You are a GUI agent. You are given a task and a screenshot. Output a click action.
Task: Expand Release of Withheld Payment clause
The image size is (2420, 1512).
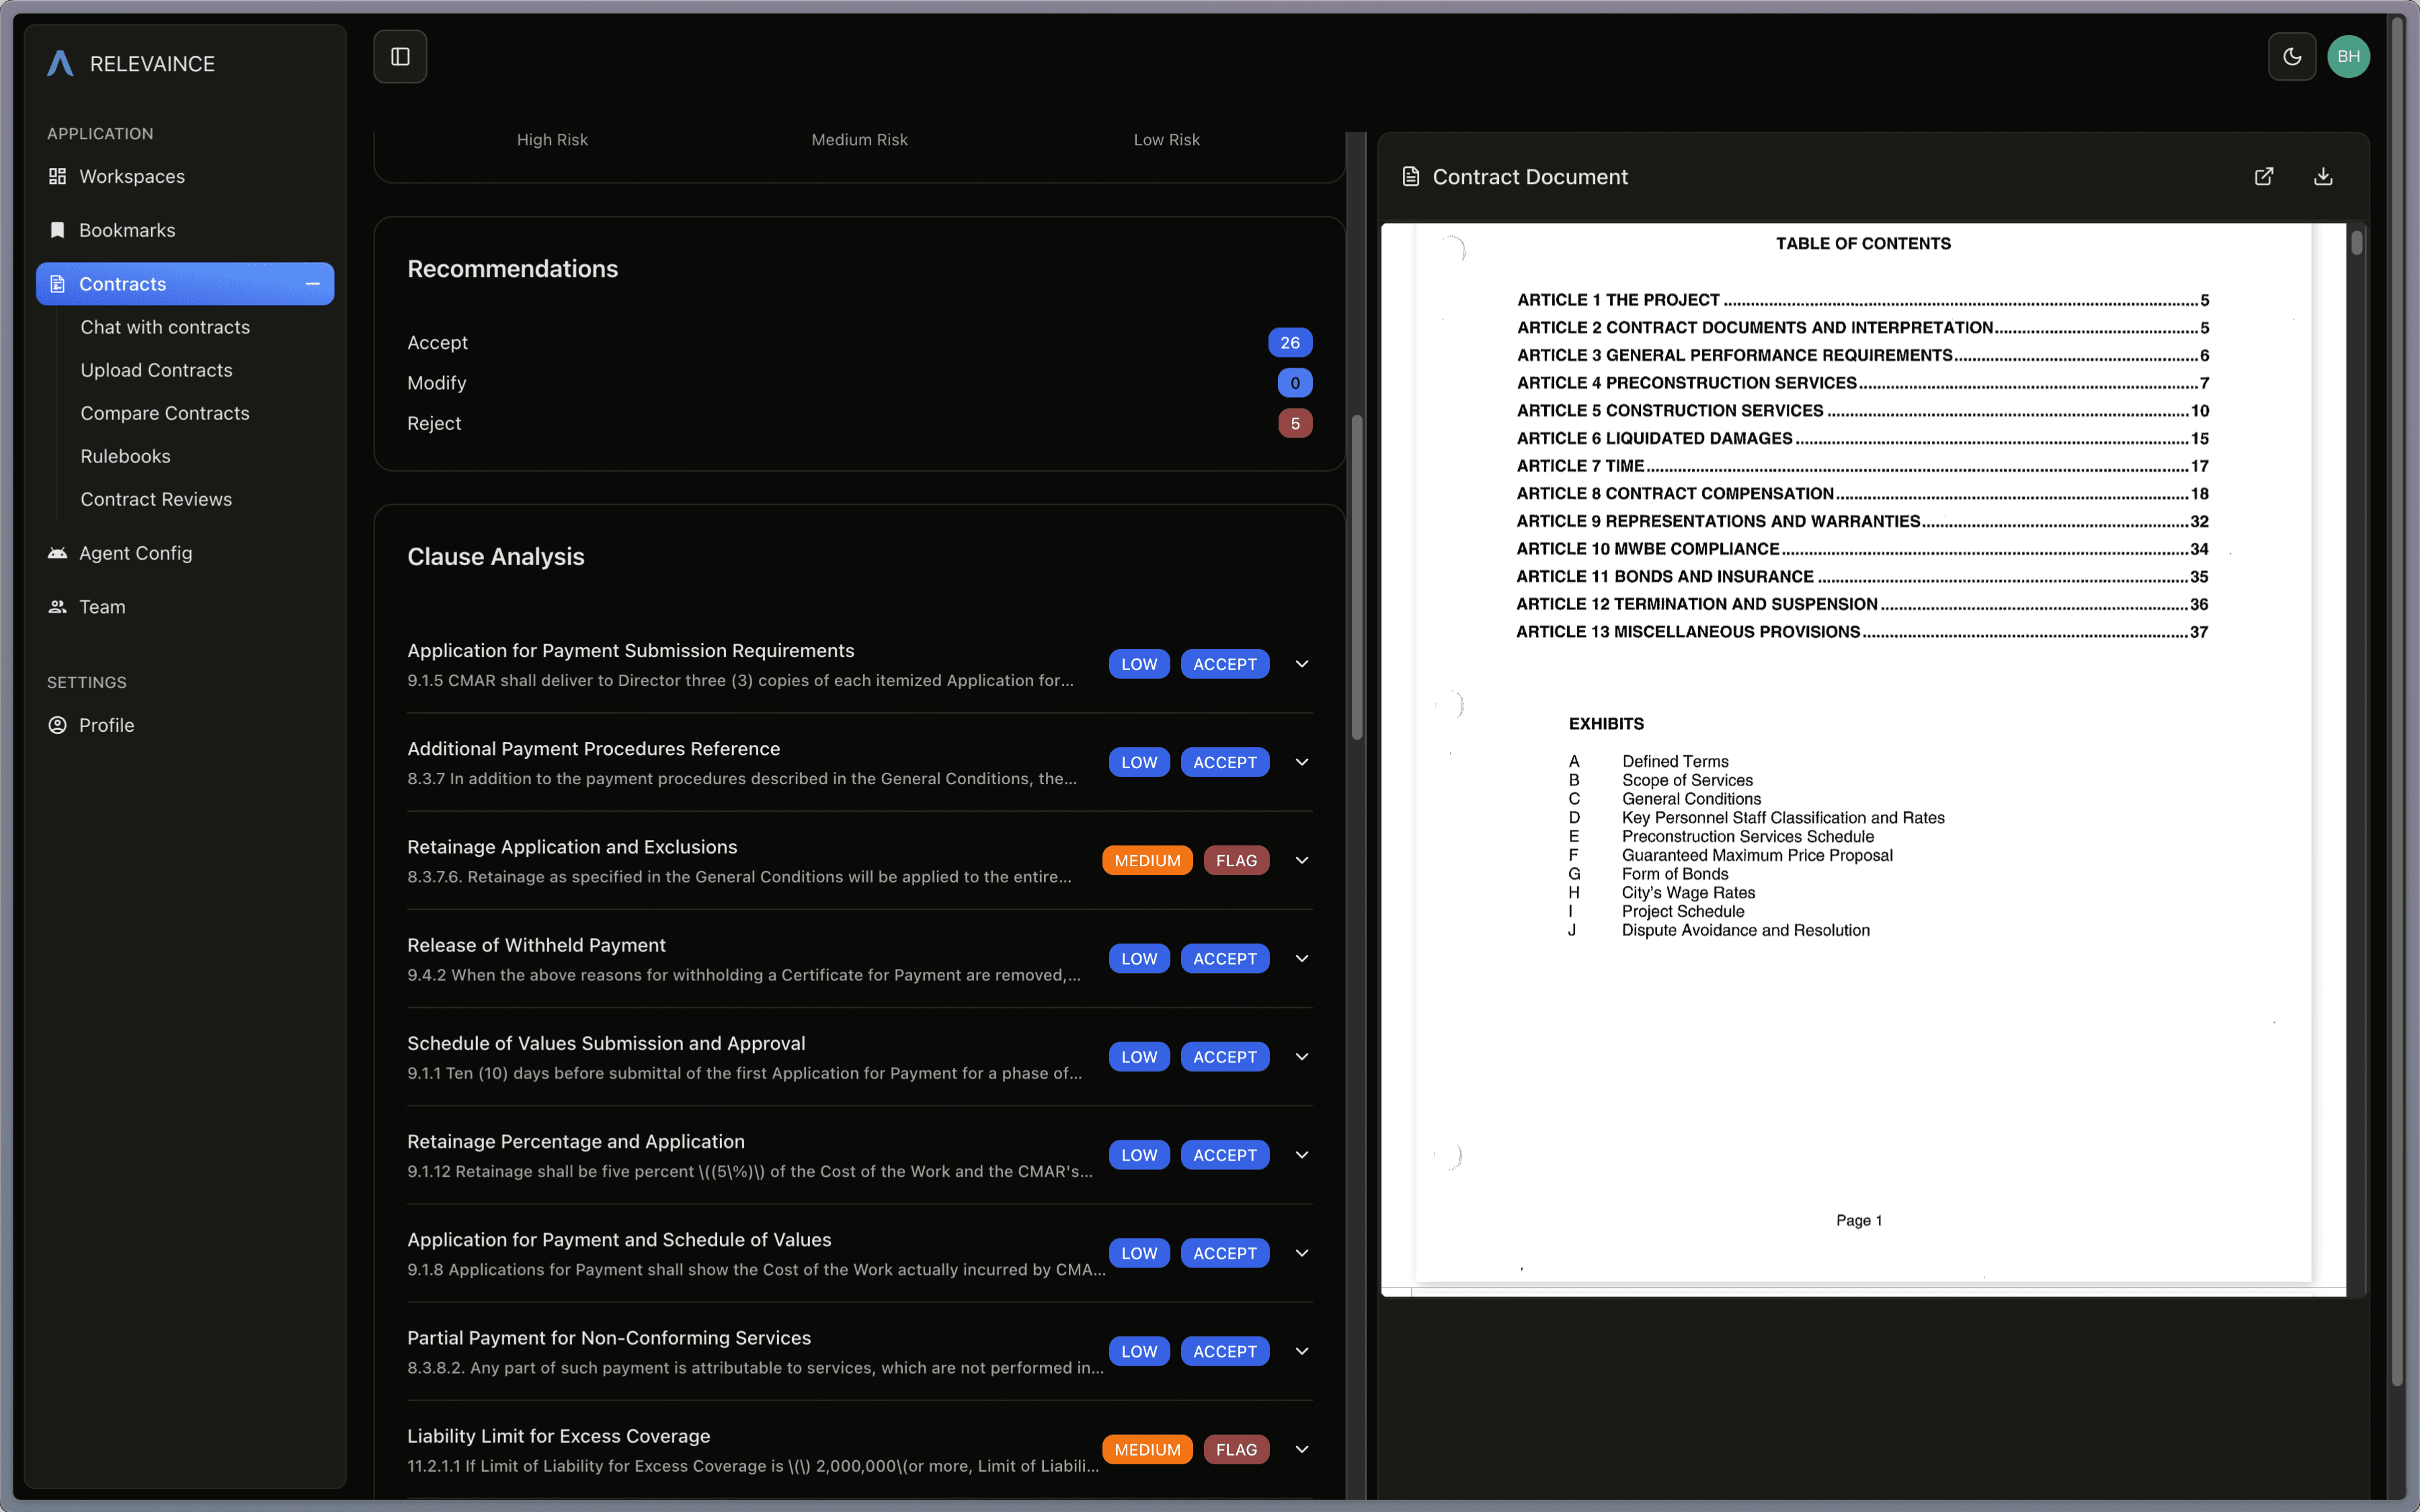pyautogui.click(x=1301, y=958)
